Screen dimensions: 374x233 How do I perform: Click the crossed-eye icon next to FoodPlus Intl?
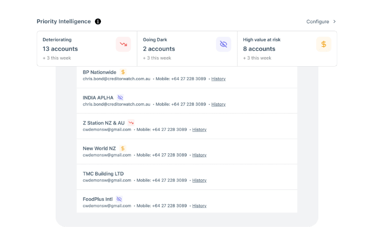click(x=119, y=199)
